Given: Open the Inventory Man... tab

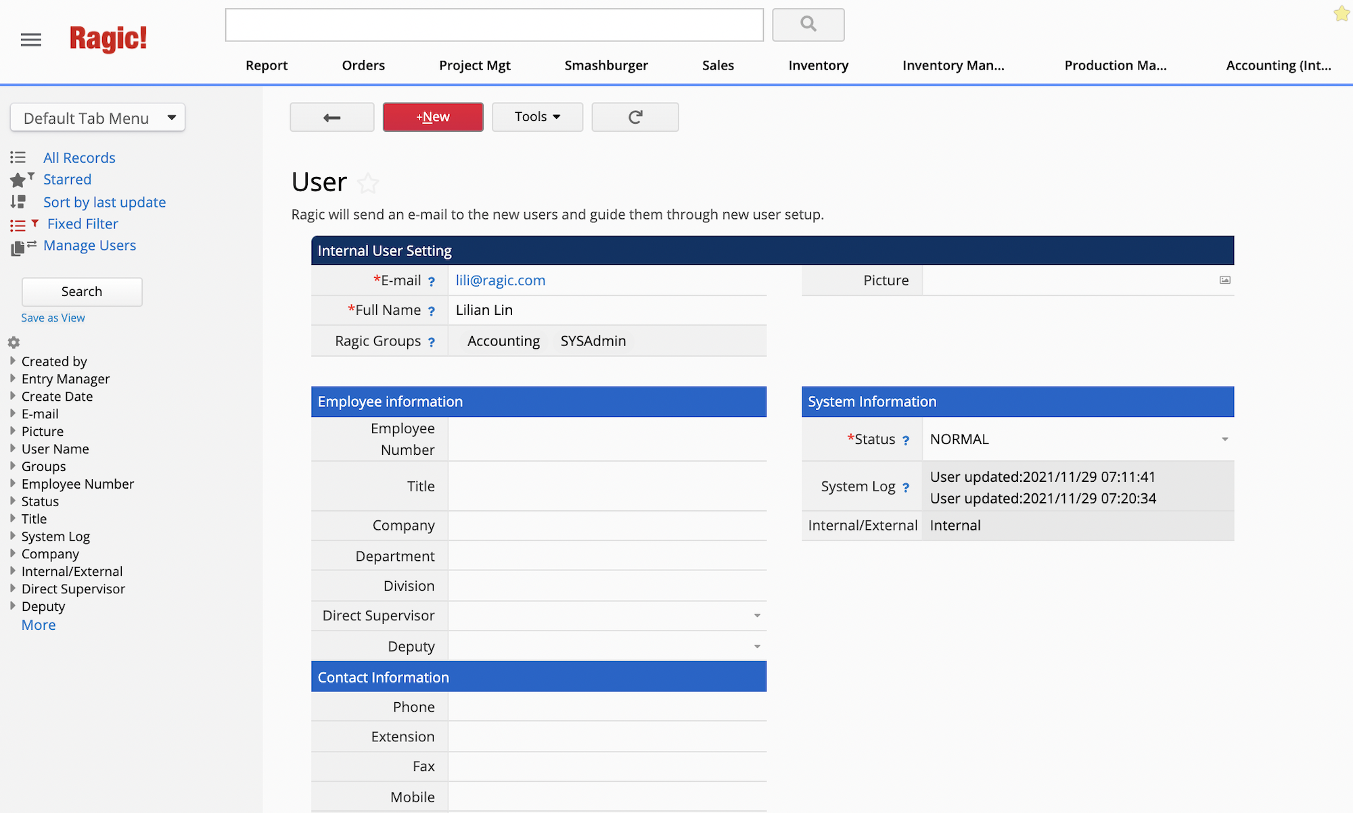Looking at the screenshot, I should 953,66.
